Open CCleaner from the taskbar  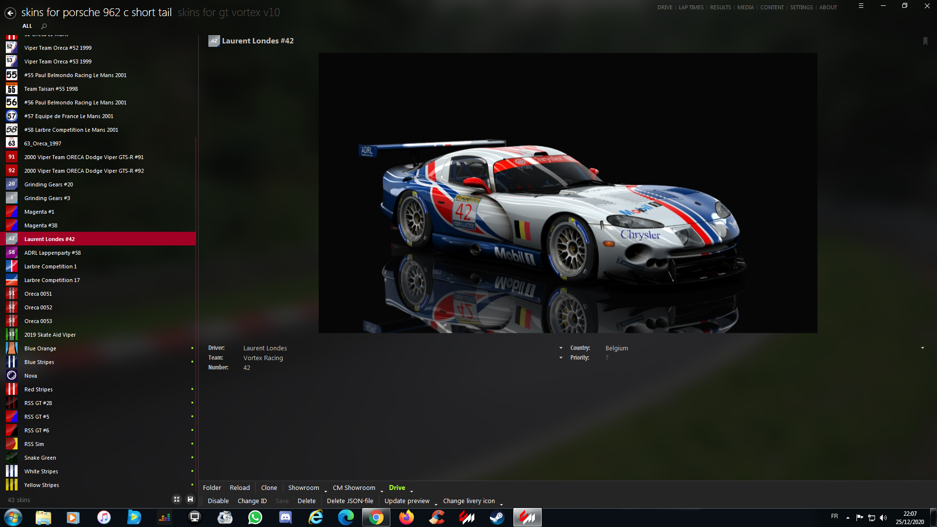click(x=437, y=517)
